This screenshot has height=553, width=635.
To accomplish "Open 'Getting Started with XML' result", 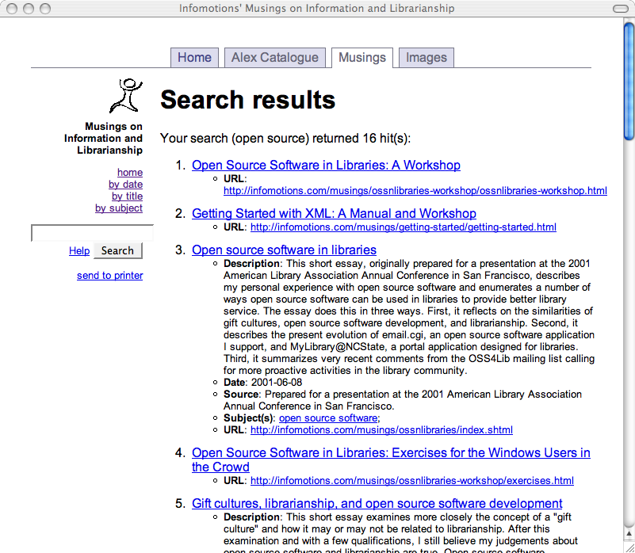I will tap(334, 213).
